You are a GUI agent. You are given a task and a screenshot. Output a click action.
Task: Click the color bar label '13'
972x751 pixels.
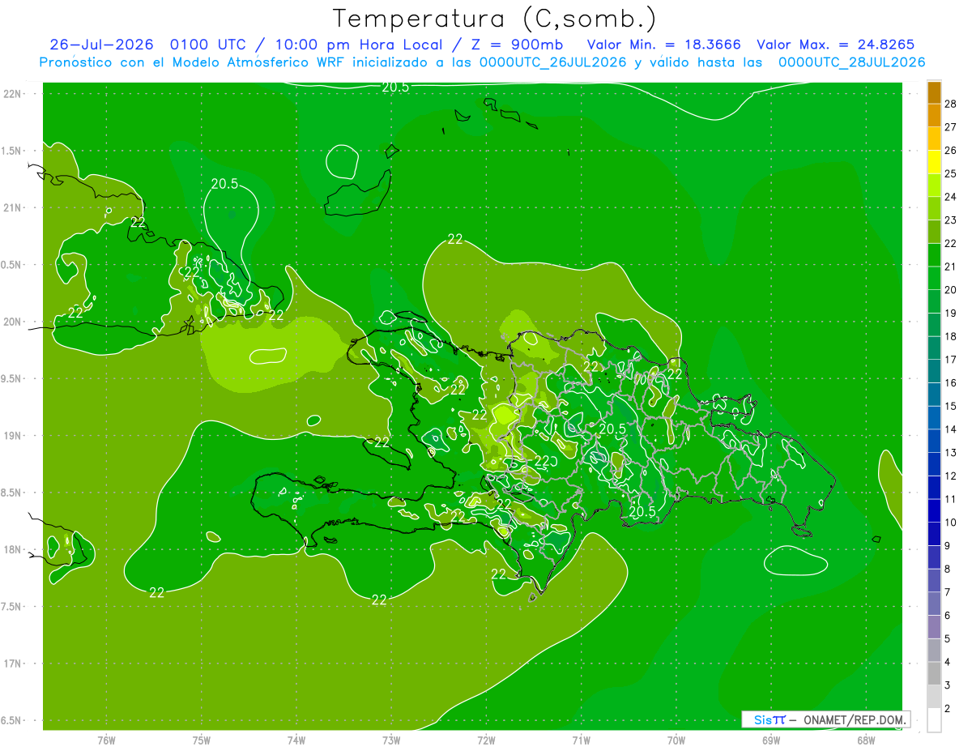951,453
